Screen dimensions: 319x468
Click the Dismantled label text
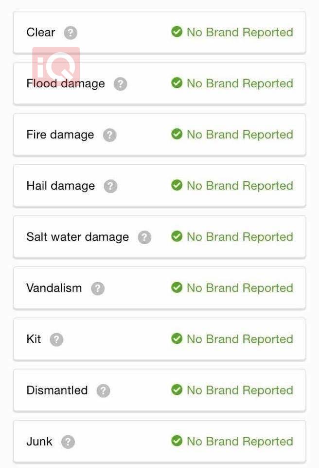(57, 390)
